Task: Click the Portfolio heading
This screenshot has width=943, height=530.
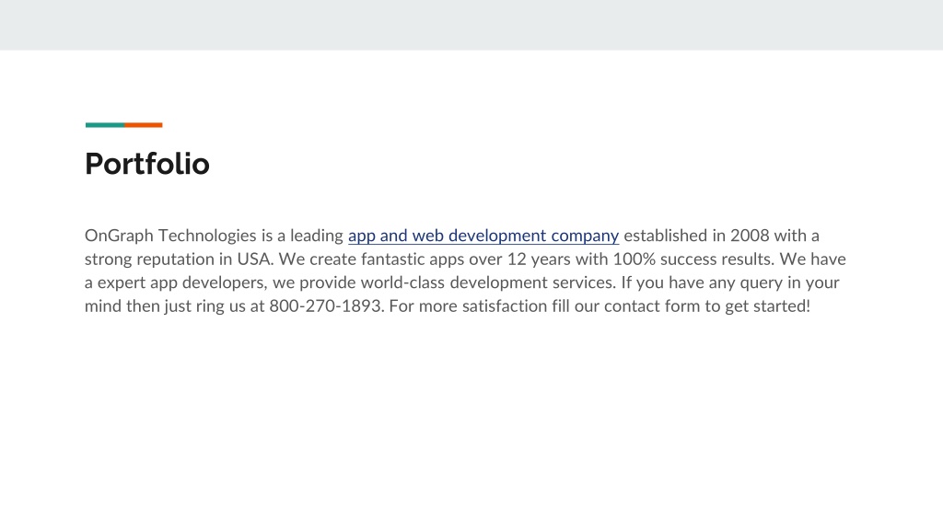Action: click(x=146, y=164)
